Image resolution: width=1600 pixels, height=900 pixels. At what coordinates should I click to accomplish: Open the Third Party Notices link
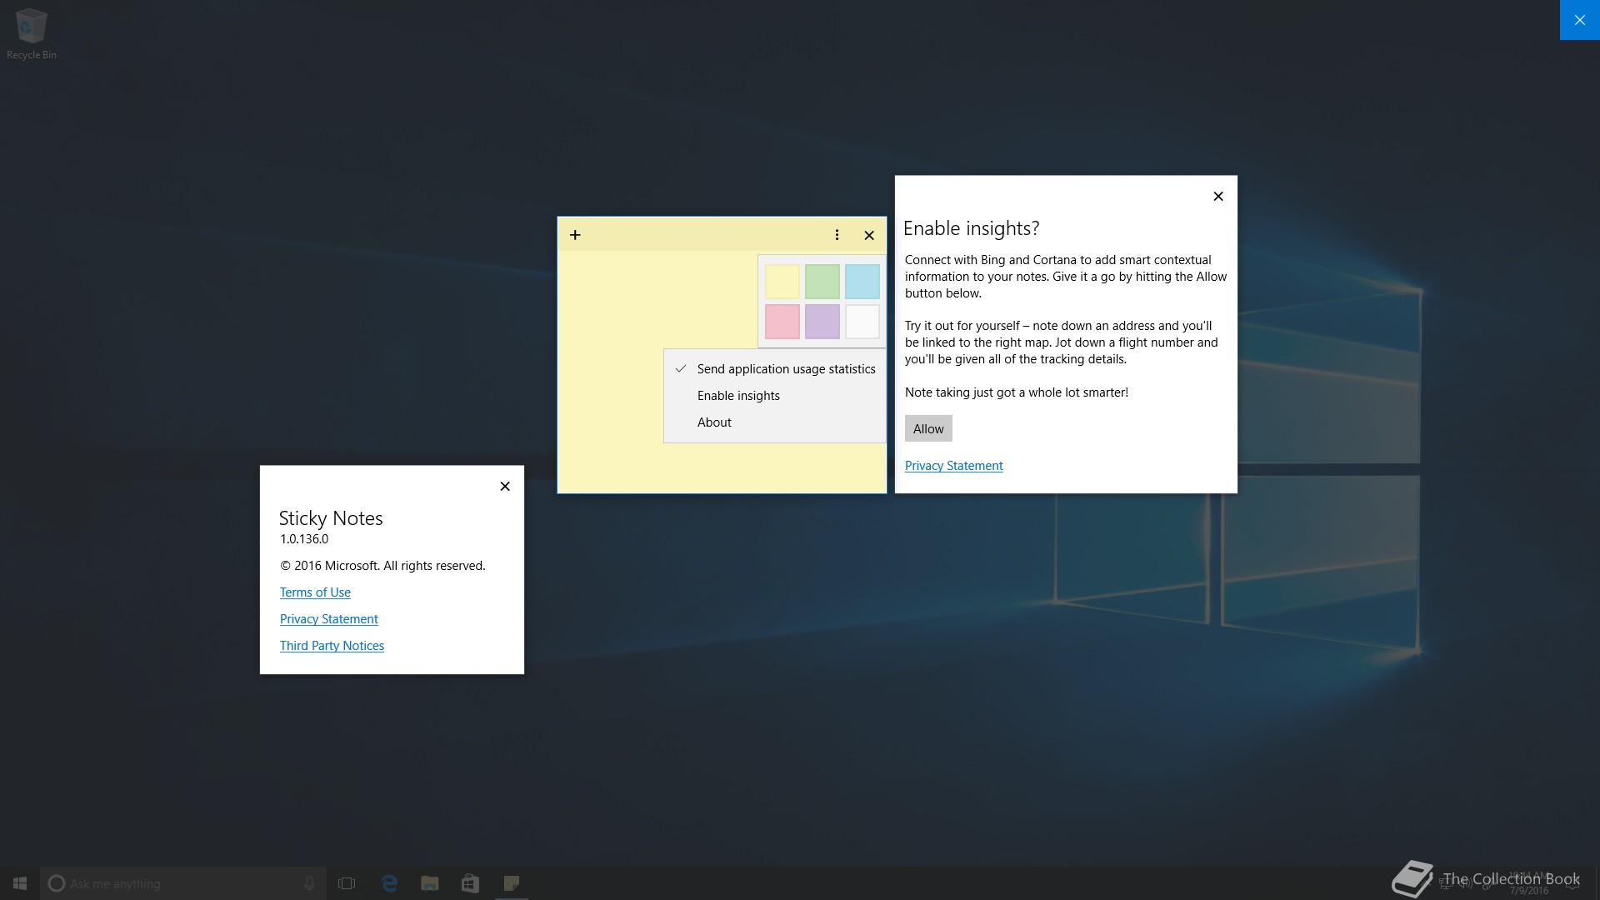(x=332, y=646)
